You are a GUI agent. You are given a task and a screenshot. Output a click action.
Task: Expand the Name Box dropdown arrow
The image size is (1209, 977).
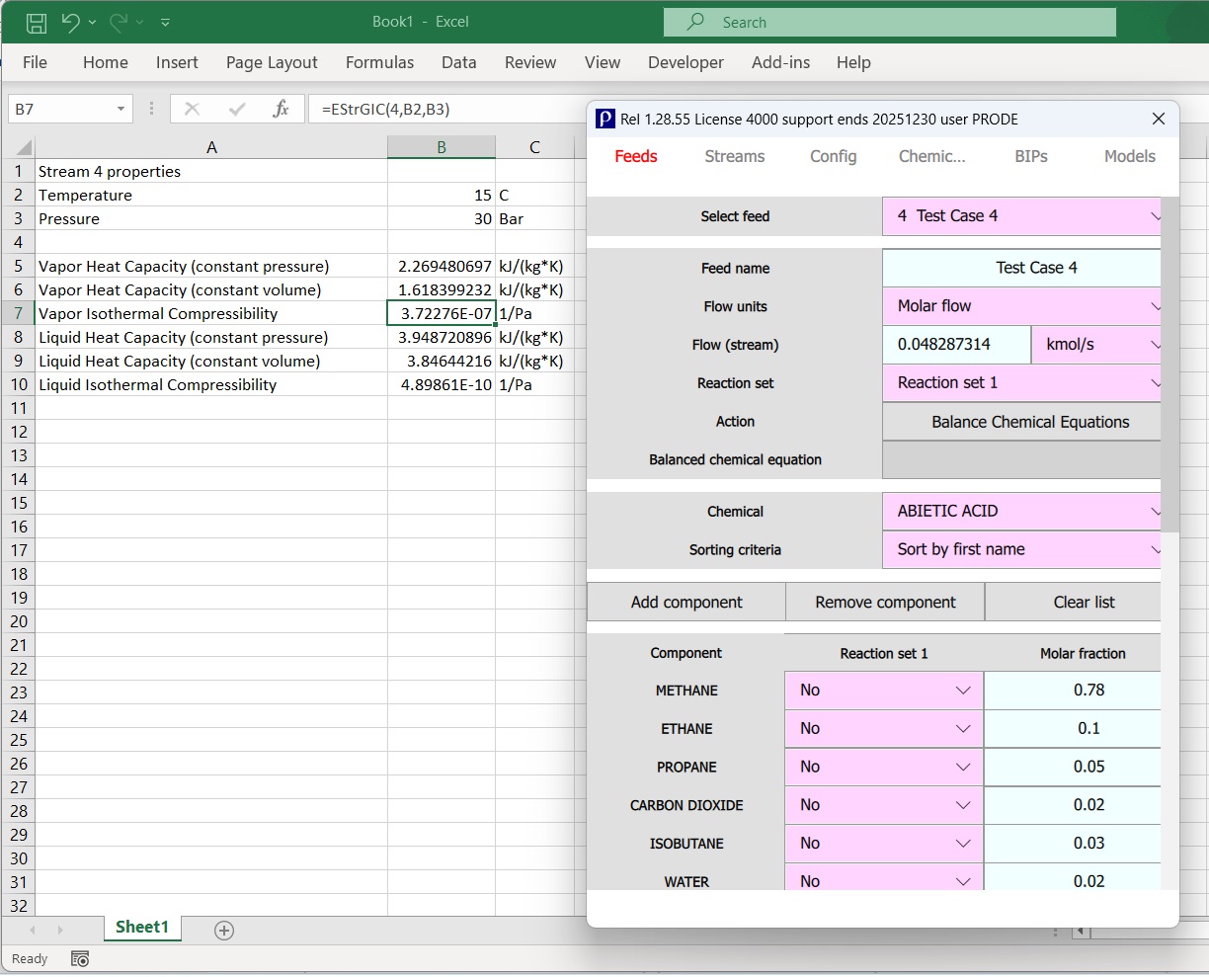(x=121, y=109)
